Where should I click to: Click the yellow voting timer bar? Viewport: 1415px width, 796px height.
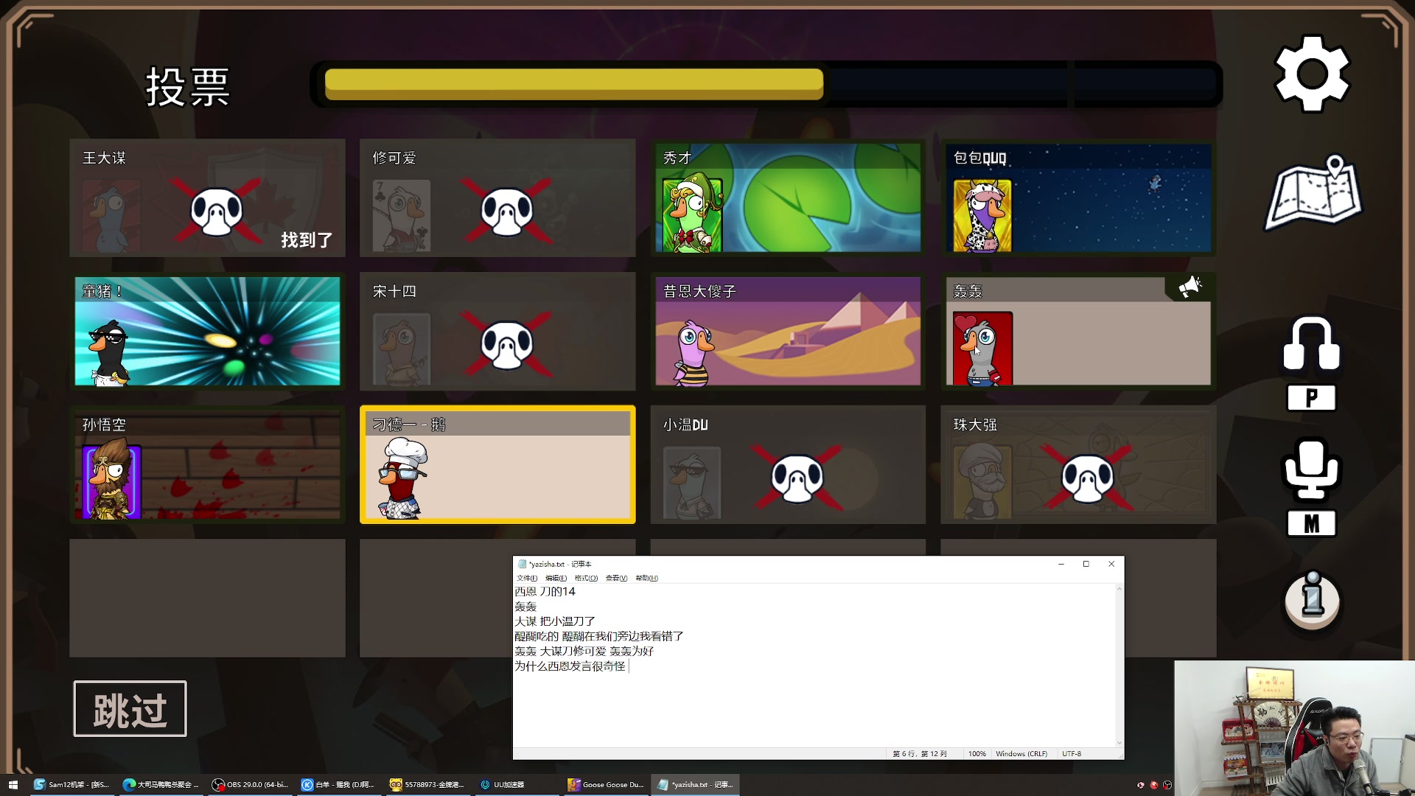(x=574, y=84)
